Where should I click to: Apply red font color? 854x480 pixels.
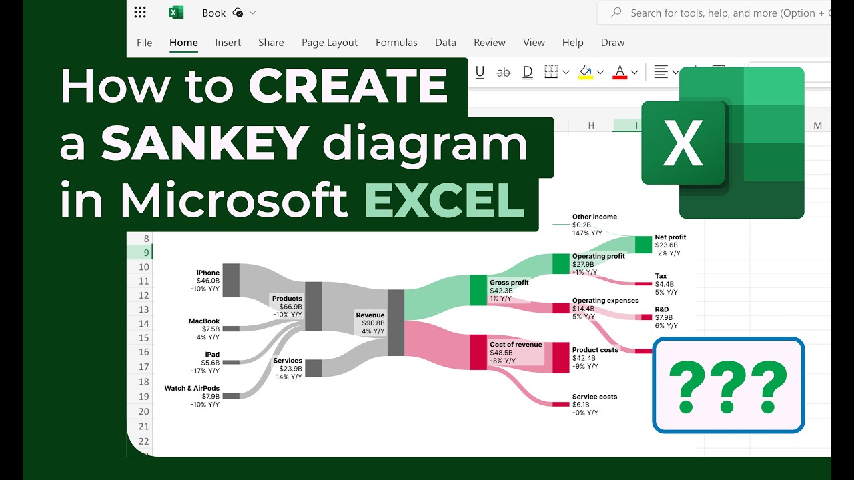[x=620, y=72]
